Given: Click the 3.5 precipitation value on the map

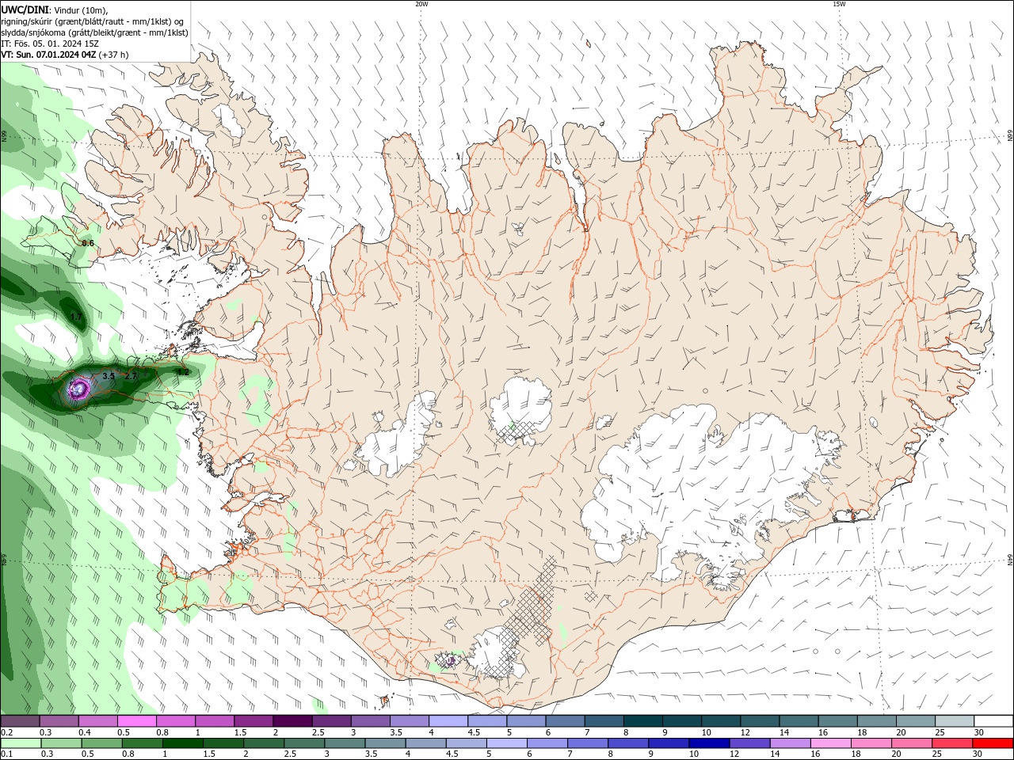Looking at the screenshot, I should [109, 376].
